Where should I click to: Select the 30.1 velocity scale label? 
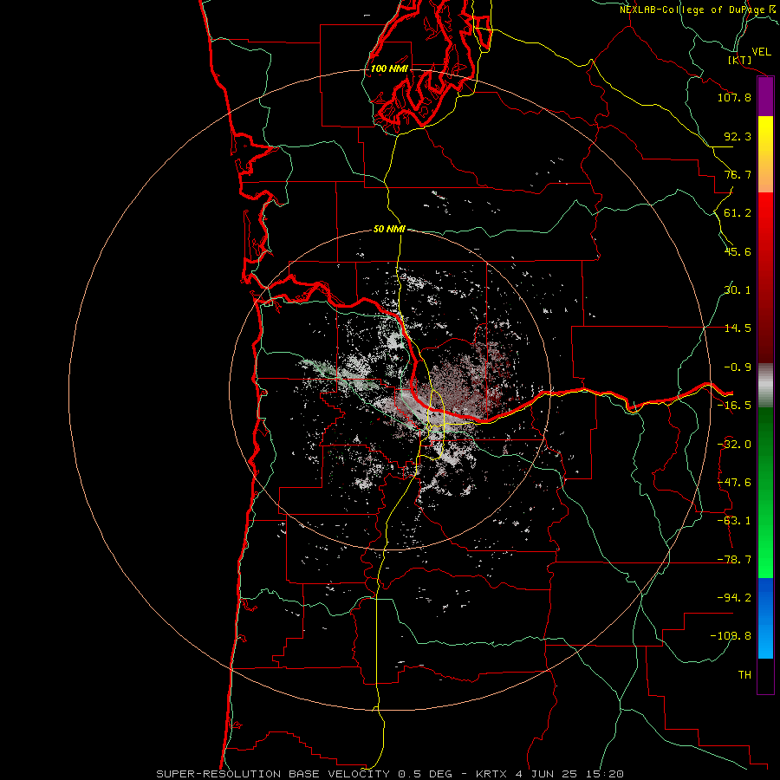tap(738, 290)
